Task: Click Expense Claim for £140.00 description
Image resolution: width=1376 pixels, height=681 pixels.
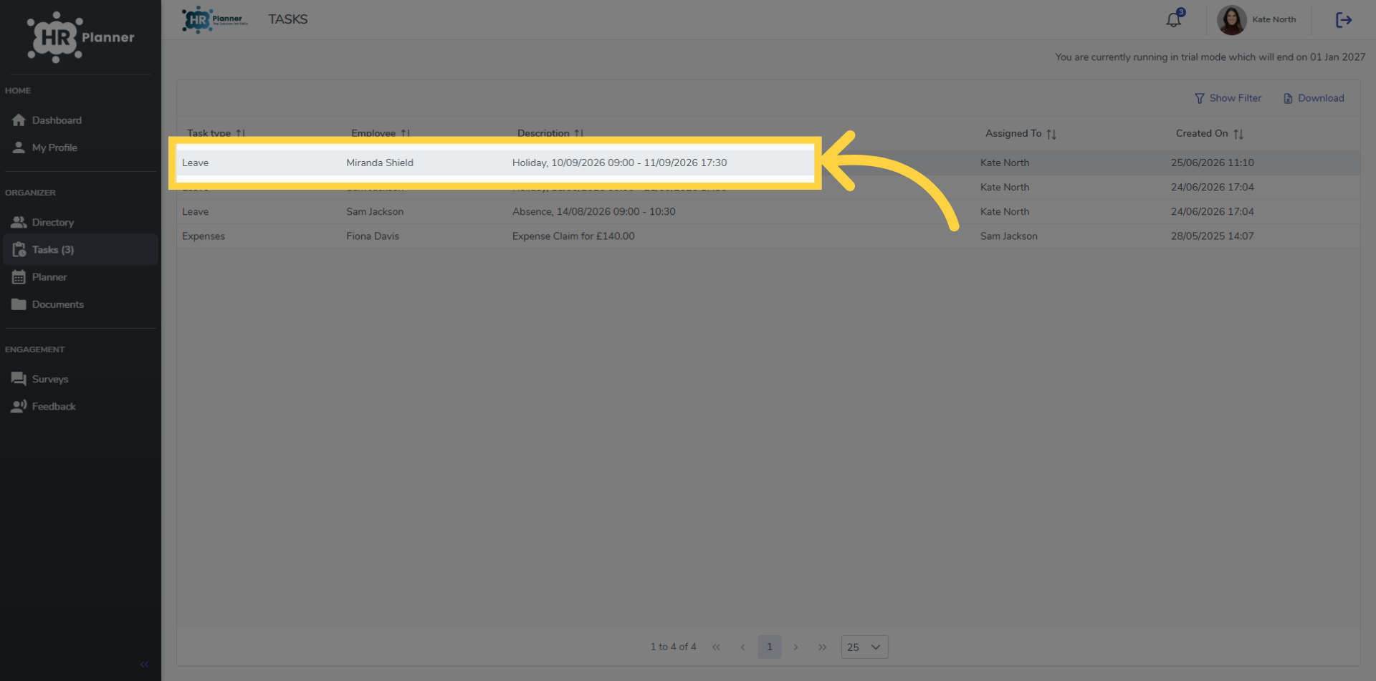Action: coord(573,236)
